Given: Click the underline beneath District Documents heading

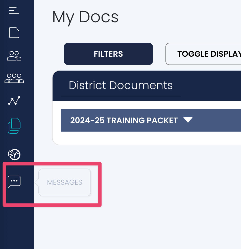Looking at the screenshot, I should click(121, 96).
